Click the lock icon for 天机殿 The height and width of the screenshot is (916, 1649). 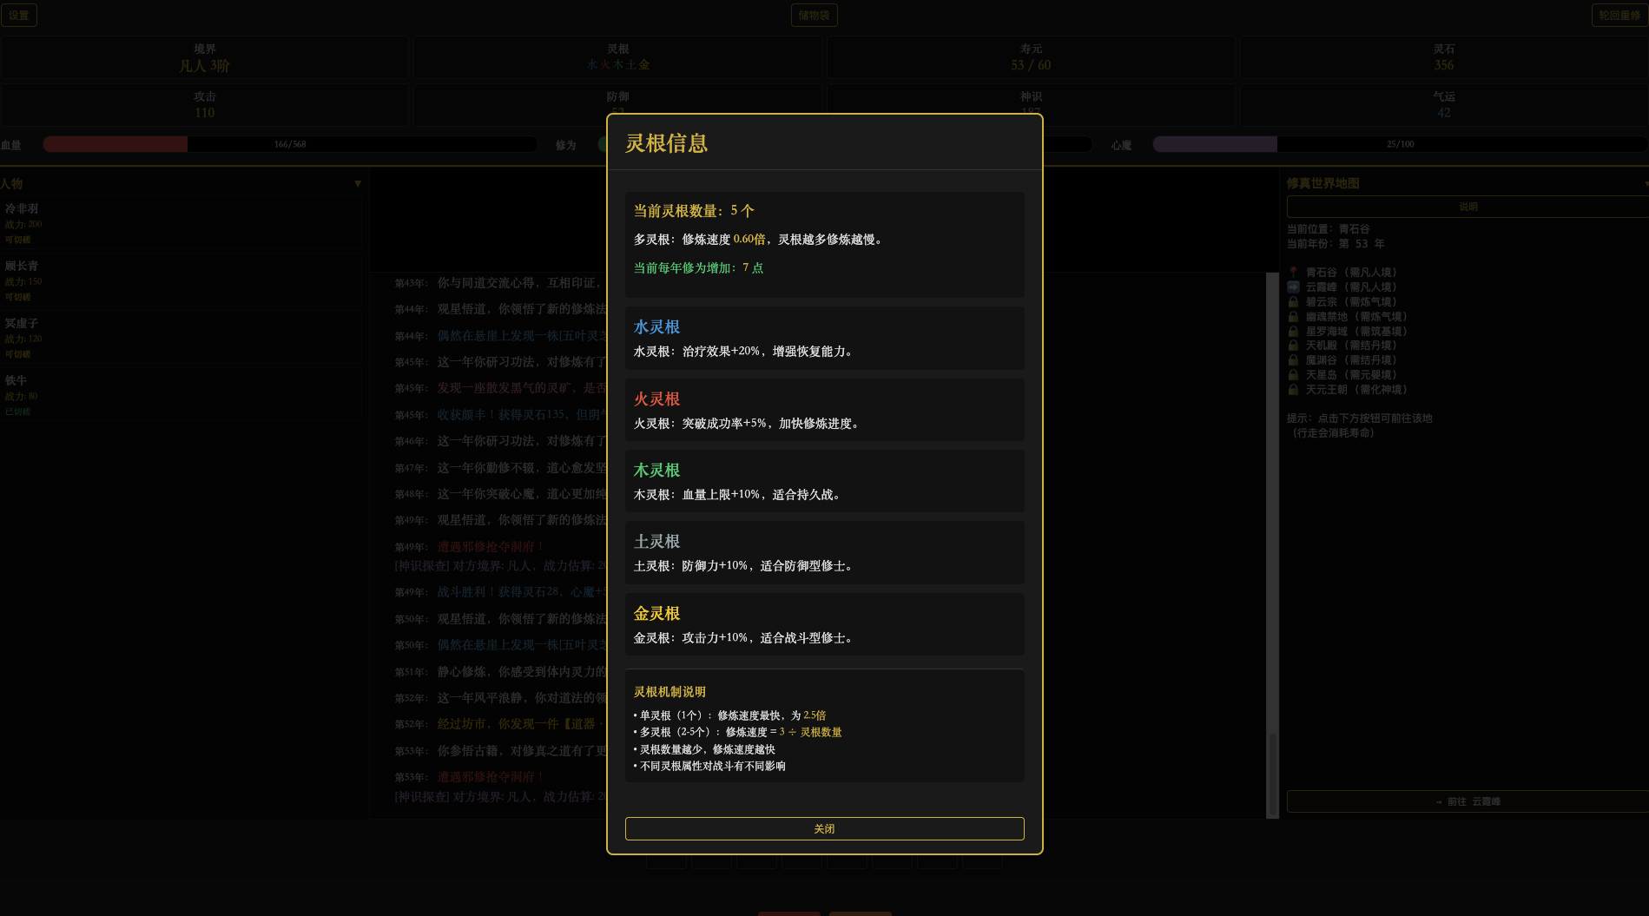[x=1293, y=345]
